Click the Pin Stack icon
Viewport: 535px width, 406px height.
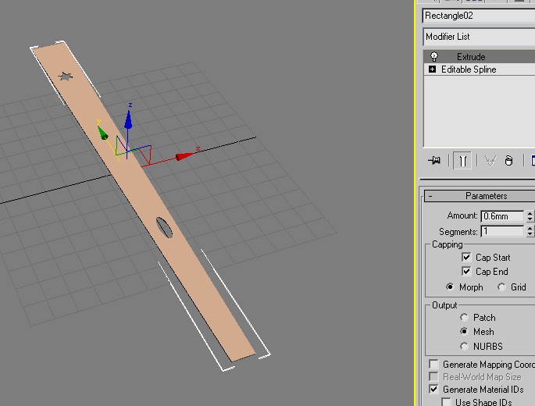435,160
